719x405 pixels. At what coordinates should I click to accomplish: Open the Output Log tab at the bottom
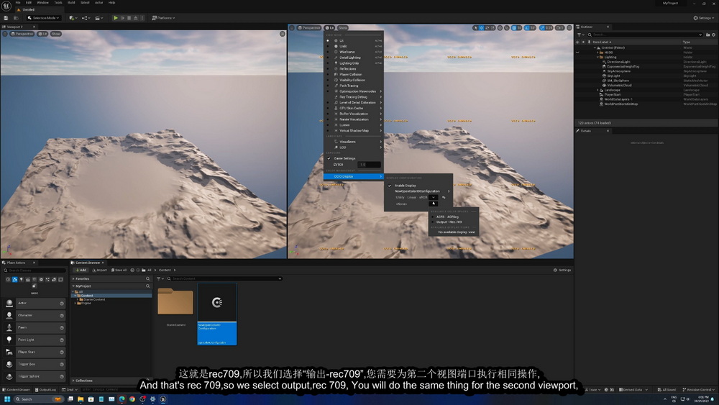46,390
